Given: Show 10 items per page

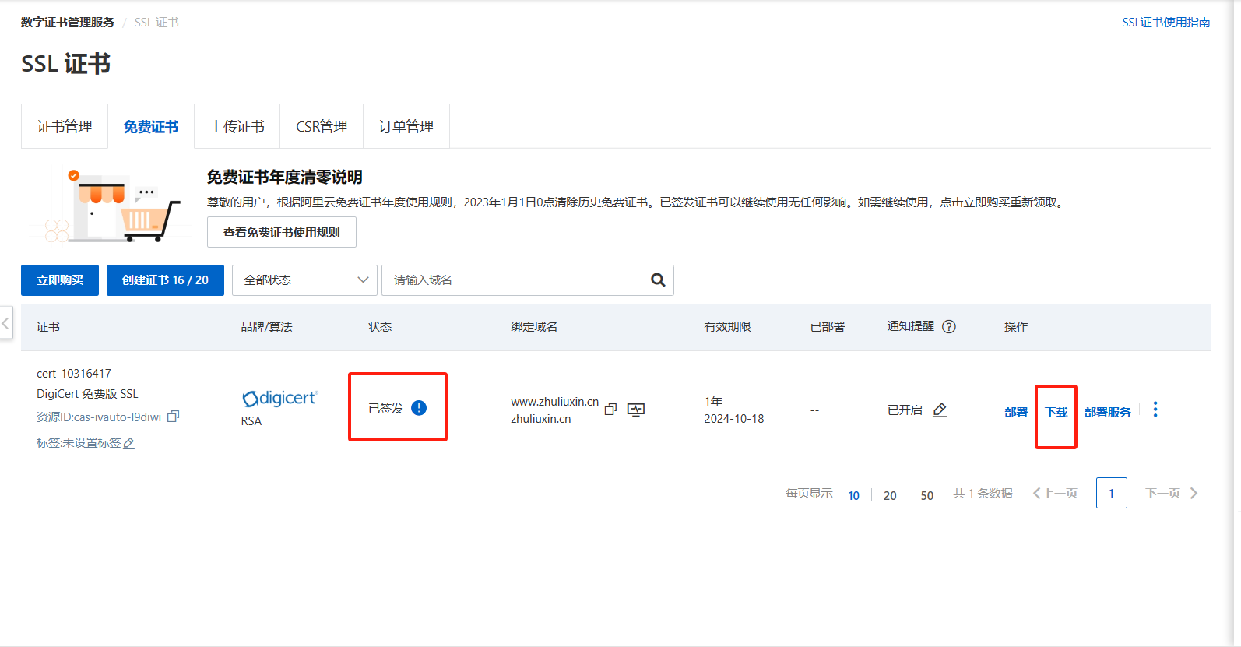Looking at the screenshot, I should [853, 495].
